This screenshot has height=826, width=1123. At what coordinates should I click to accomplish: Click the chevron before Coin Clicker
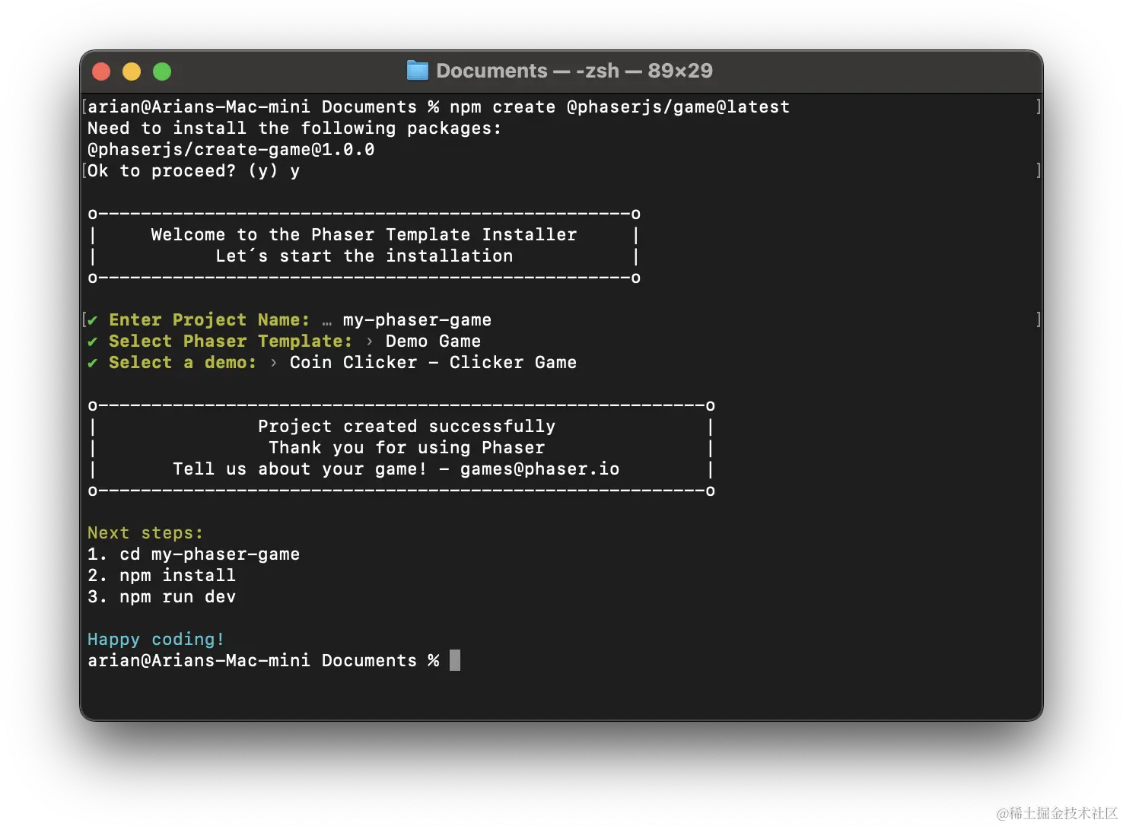(x=274, y=363)
